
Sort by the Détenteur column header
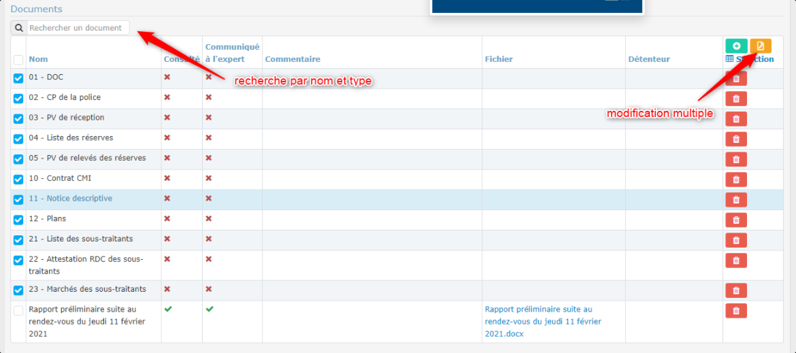click(x=648, y=59)
